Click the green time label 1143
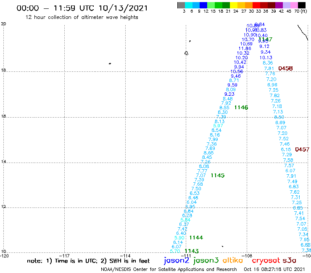 tap(192, 251)
